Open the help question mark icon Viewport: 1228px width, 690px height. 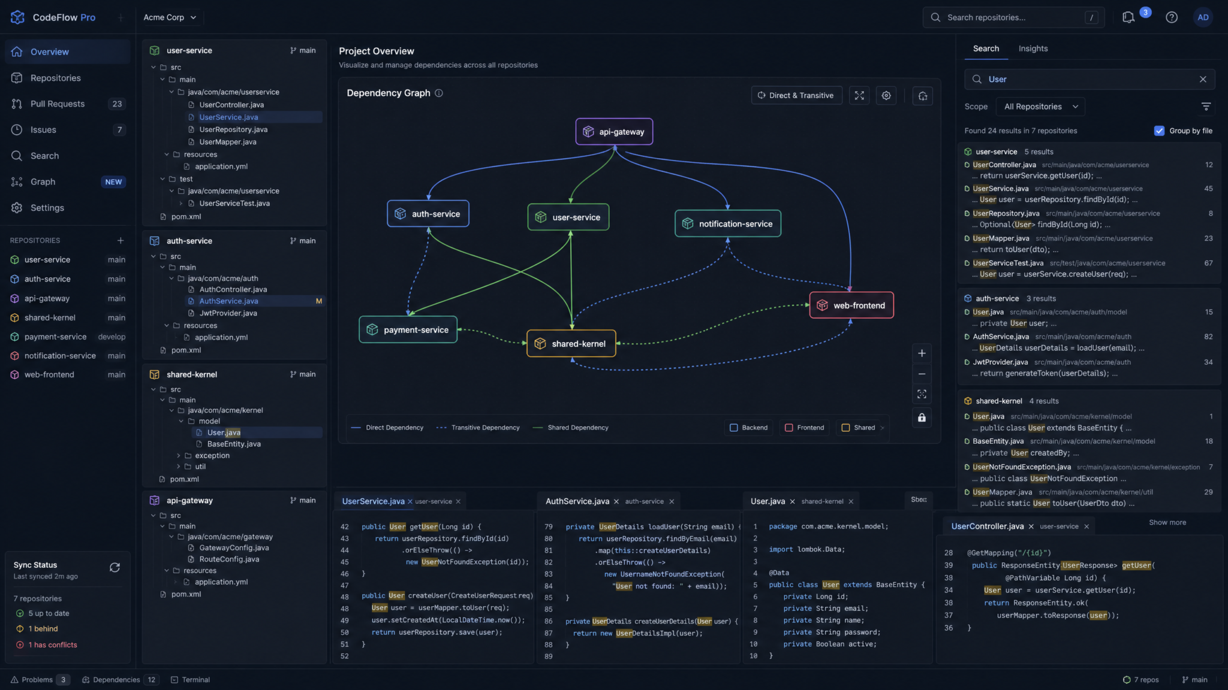click(x=1171, y=17)
